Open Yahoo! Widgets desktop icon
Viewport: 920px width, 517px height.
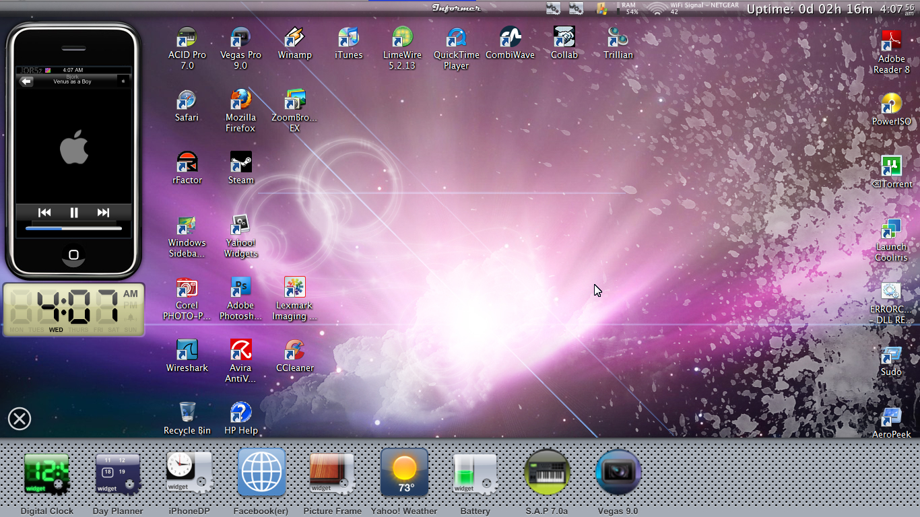[240, 236]
